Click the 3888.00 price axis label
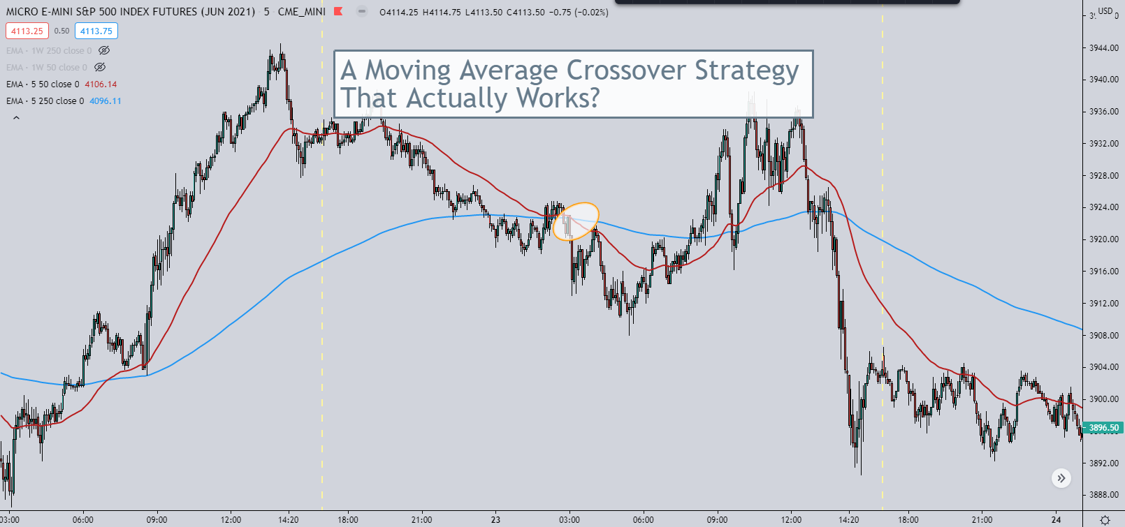Image resolution: width=1125 pixels, height=527 pixels. pyautogui.click(x=1104, y=494)
